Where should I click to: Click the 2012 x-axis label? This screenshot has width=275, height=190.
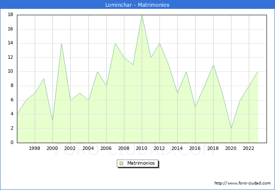(159, 148)
